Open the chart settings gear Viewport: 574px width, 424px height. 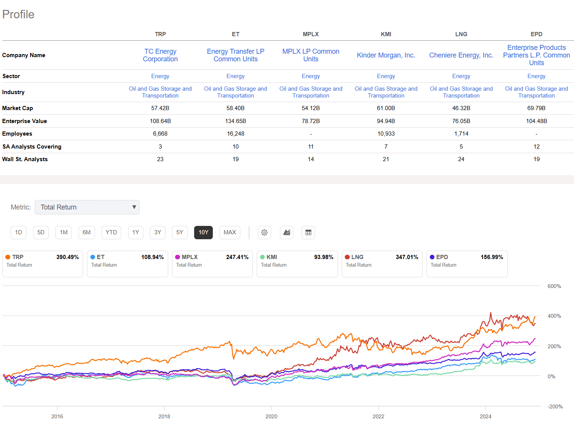pos(264,232)
